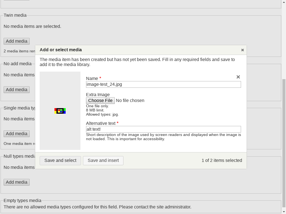Click the Twin media fieldset legend
This screenshot has height=214, width=286.
(x=15, y=15)
